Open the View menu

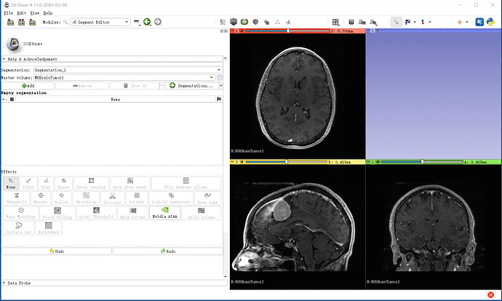[35, 13]
